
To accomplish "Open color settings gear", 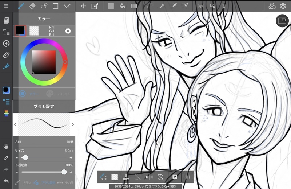I will (68, 31).
